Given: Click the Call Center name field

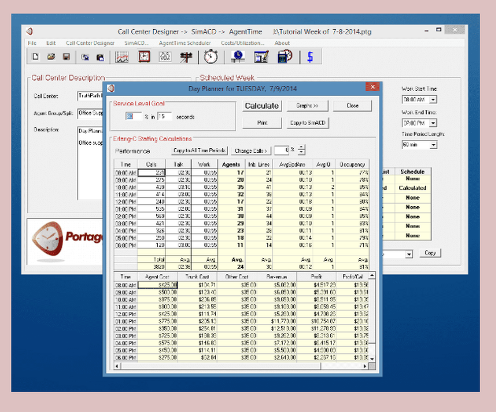Looking at the screenshot, I should pyautogui.click(x=90, y=96).
